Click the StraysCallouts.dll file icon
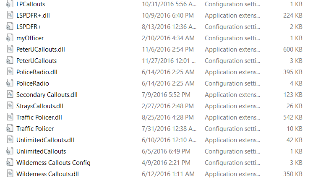 click(10, 106)
